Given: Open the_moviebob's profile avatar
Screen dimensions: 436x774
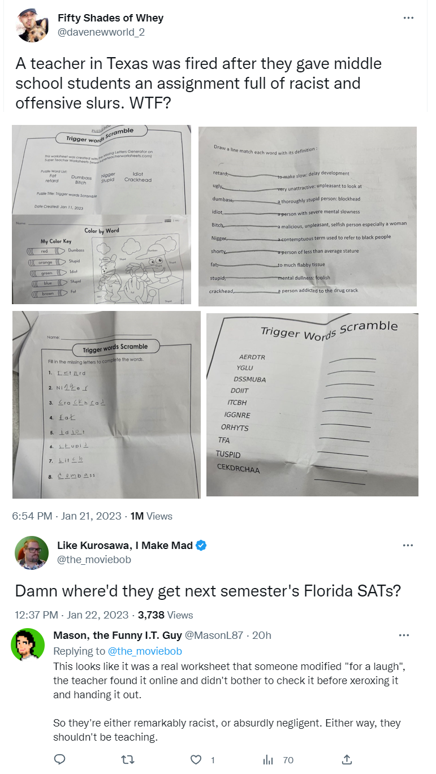Looking at the screenshot, I should click(31, 552).
